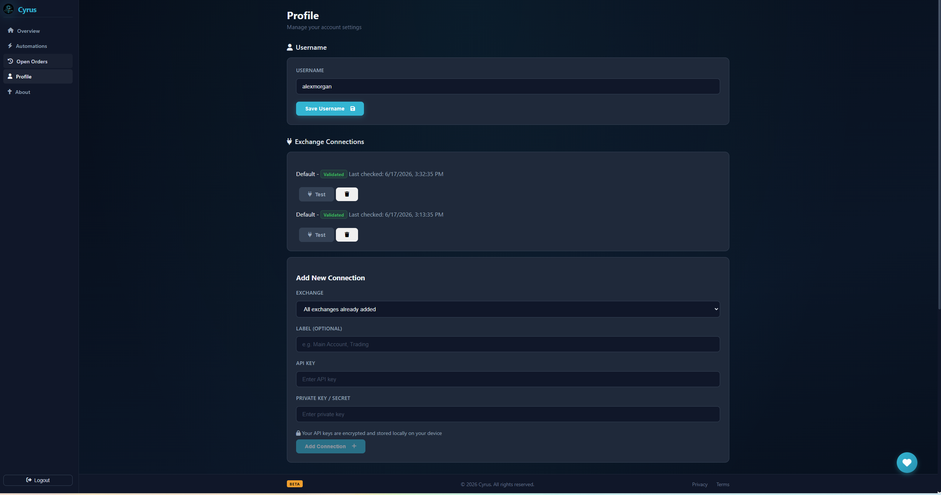Open the About page
Image resolution: width=941 pixels, height=495 pixels.
[38, 92]
